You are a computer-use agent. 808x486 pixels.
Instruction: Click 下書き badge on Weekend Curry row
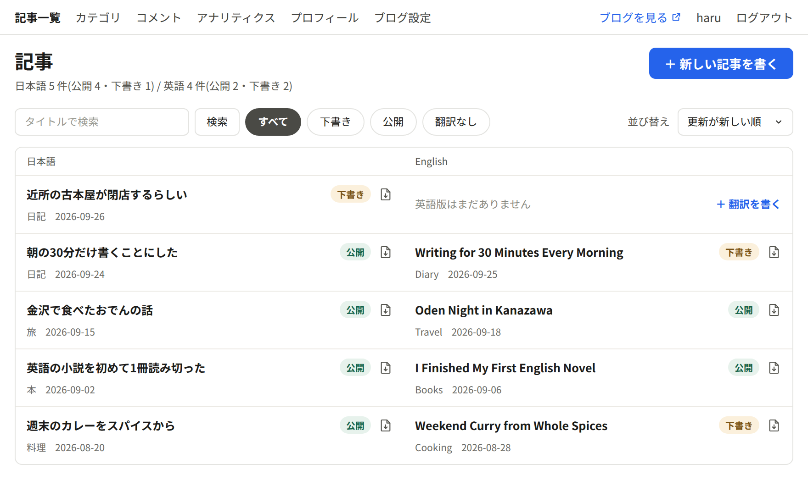[x=739, y=425]
